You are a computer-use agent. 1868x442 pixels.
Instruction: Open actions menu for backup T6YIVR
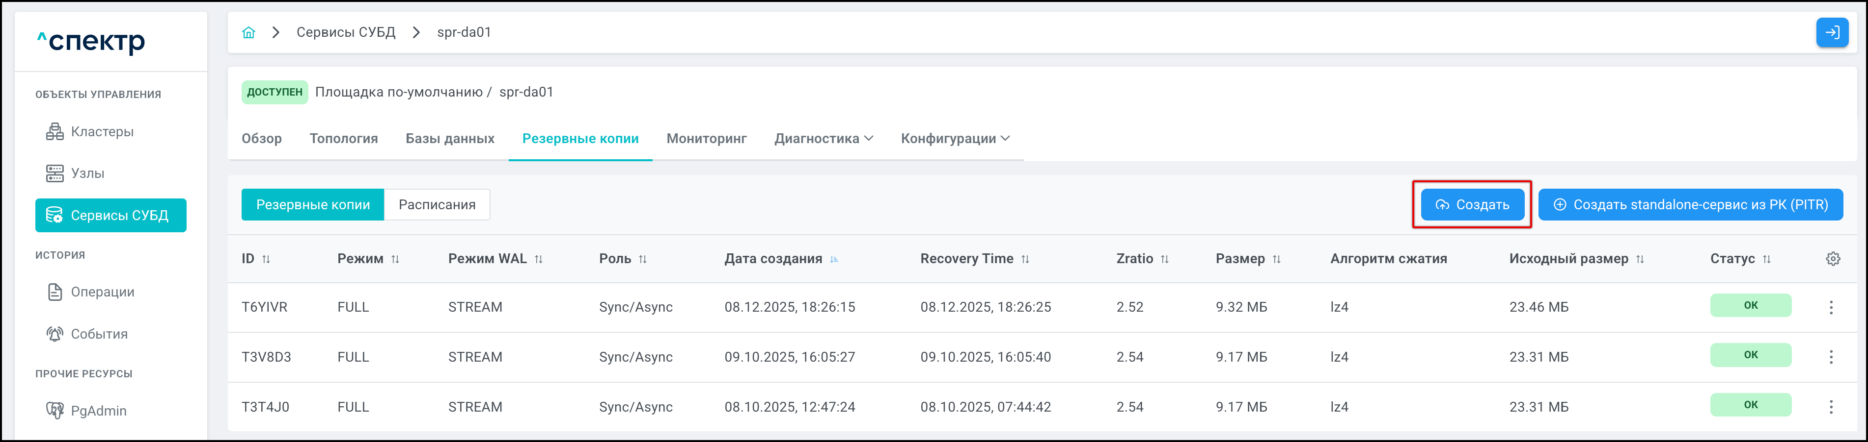click(x=1831, y=307)
